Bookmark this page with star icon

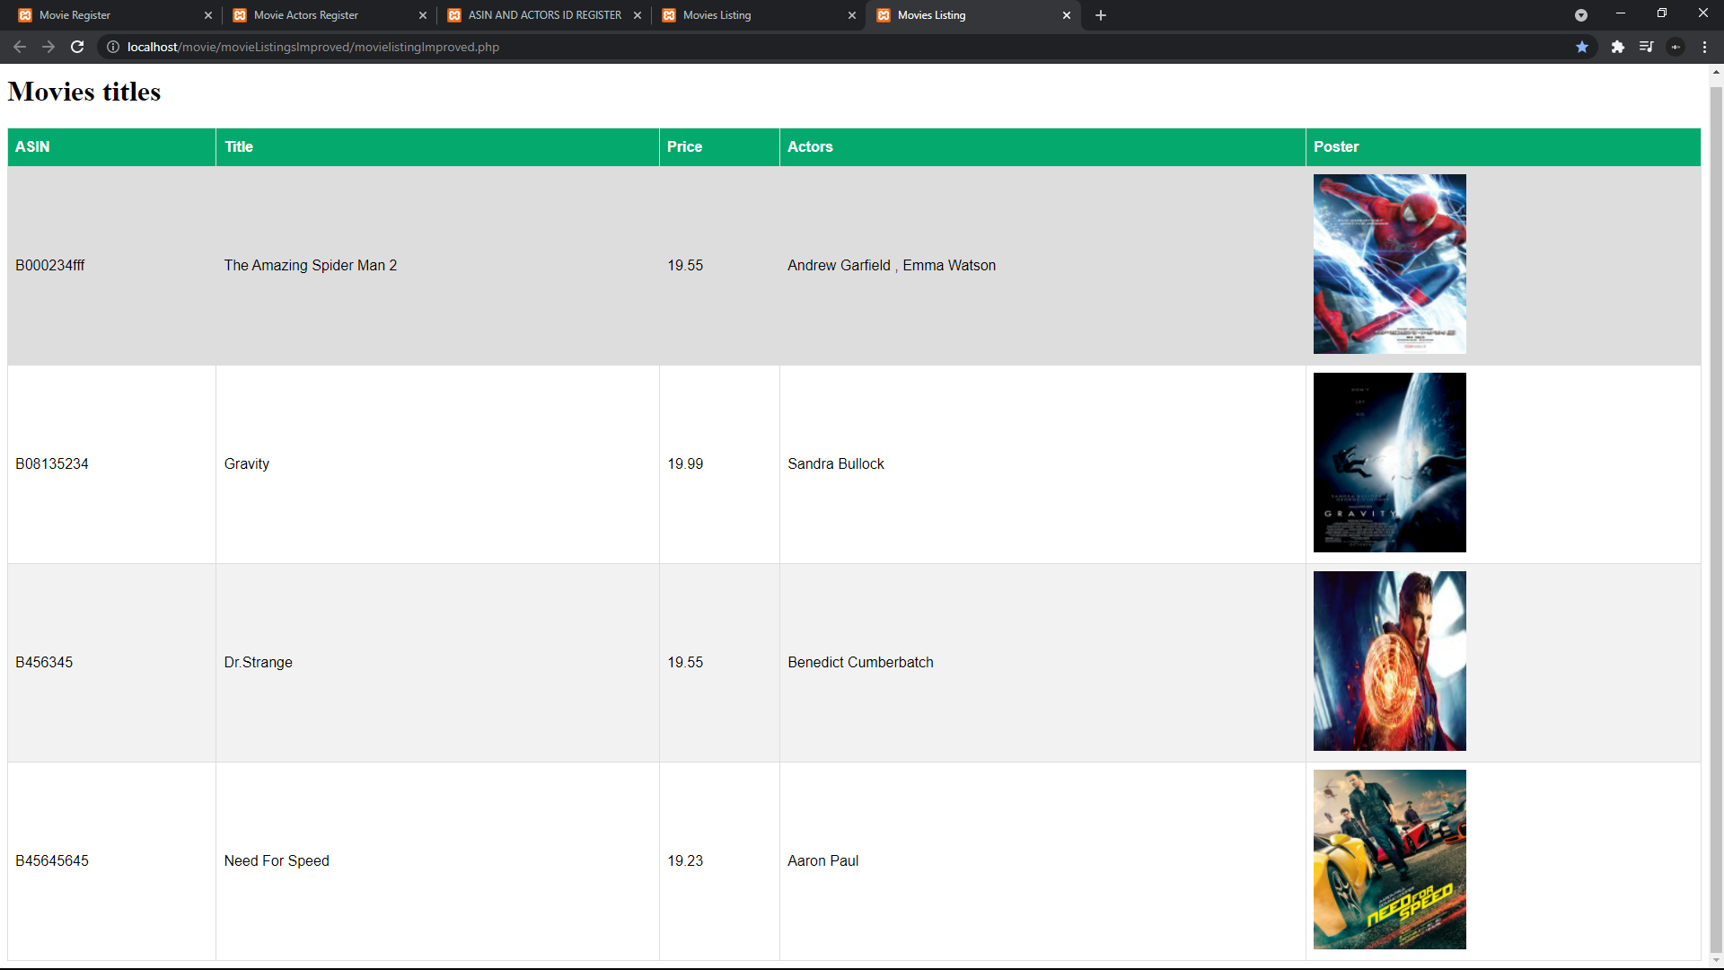click(1582, 47)
